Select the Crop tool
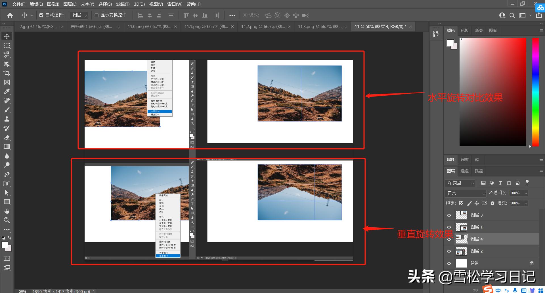The height and width of the screenshot is (293, 545). [7, 73]
